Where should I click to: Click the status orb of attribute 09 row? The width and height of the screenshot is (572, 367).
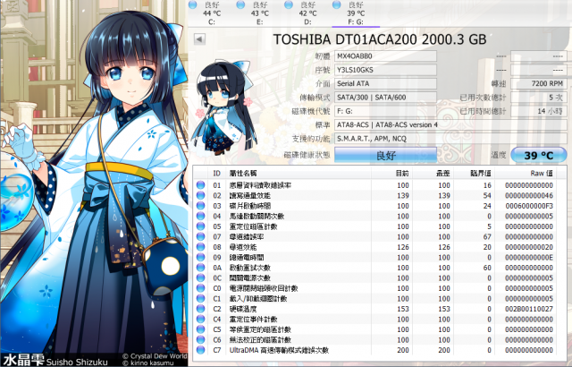point(200,258)
